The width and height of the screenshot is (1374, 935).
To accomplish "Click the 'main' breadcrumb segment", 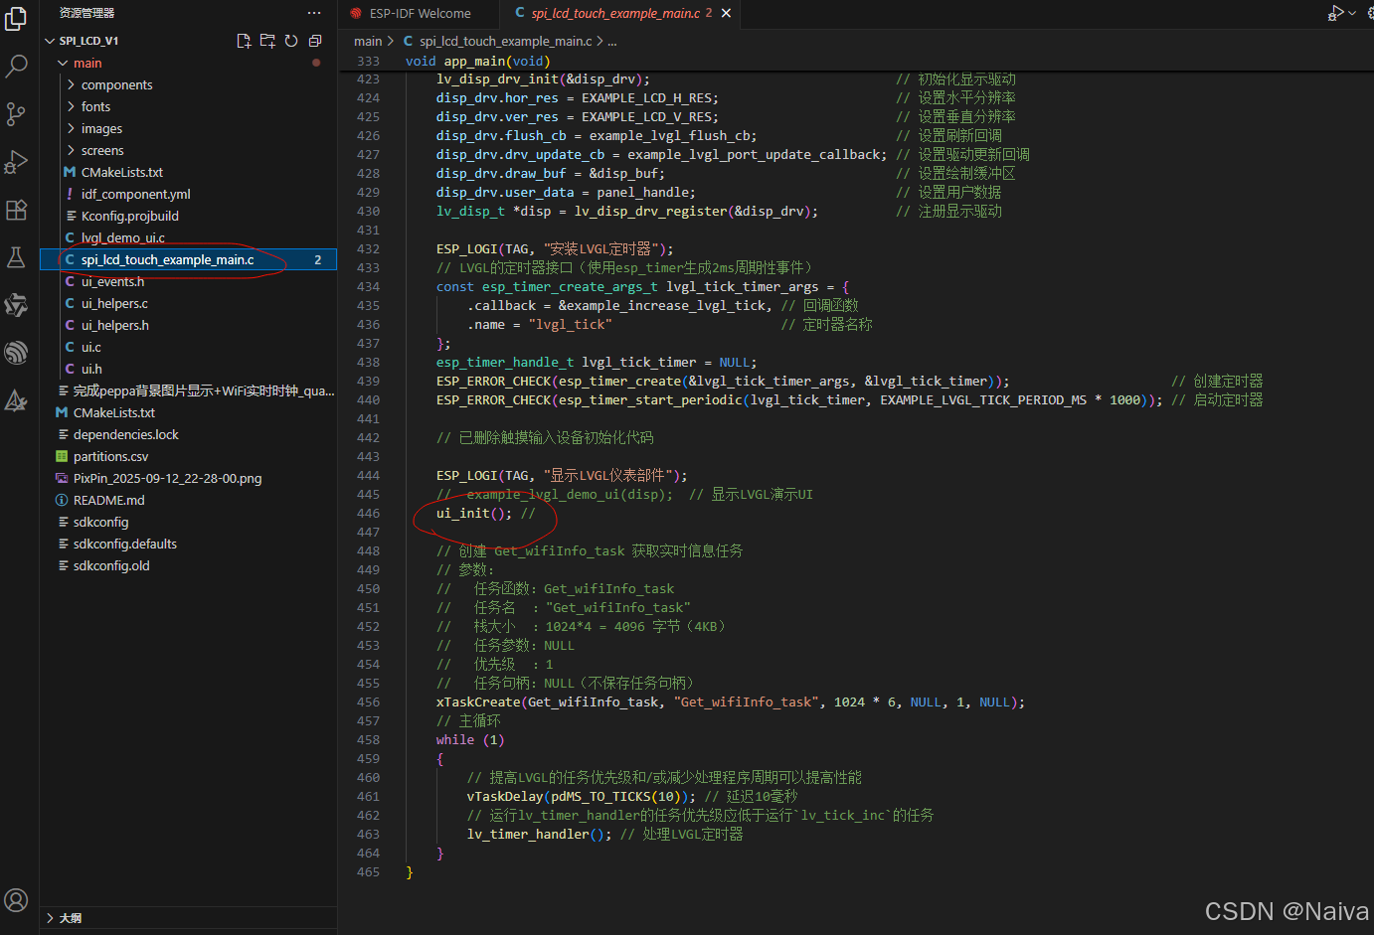I will [368, 41].
